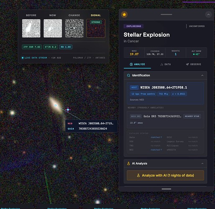This screenshot has height=209, width=215.
Task: Click Analyze with AI button
Action: [x=165, y=176]
